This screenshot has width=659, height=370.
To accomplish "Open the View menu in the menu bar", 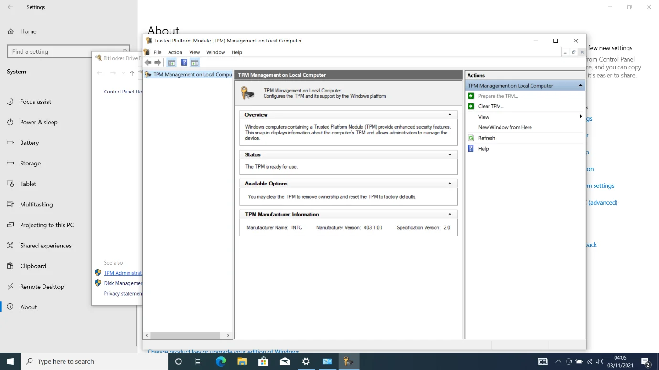I will point(194,52).
